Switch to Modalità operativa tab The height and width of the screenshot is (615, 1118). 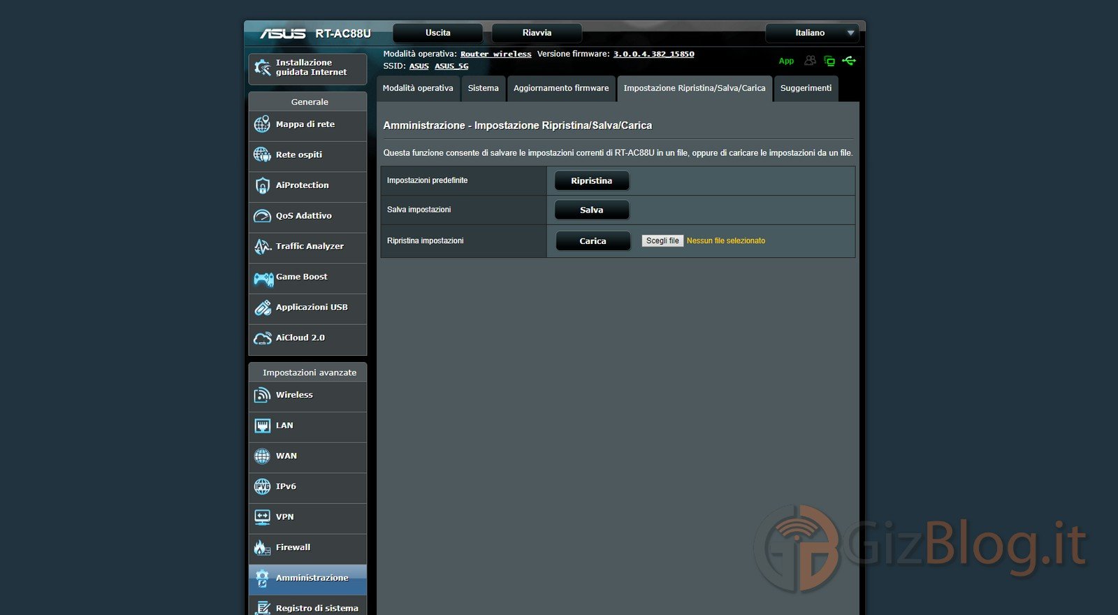(418, 88)
